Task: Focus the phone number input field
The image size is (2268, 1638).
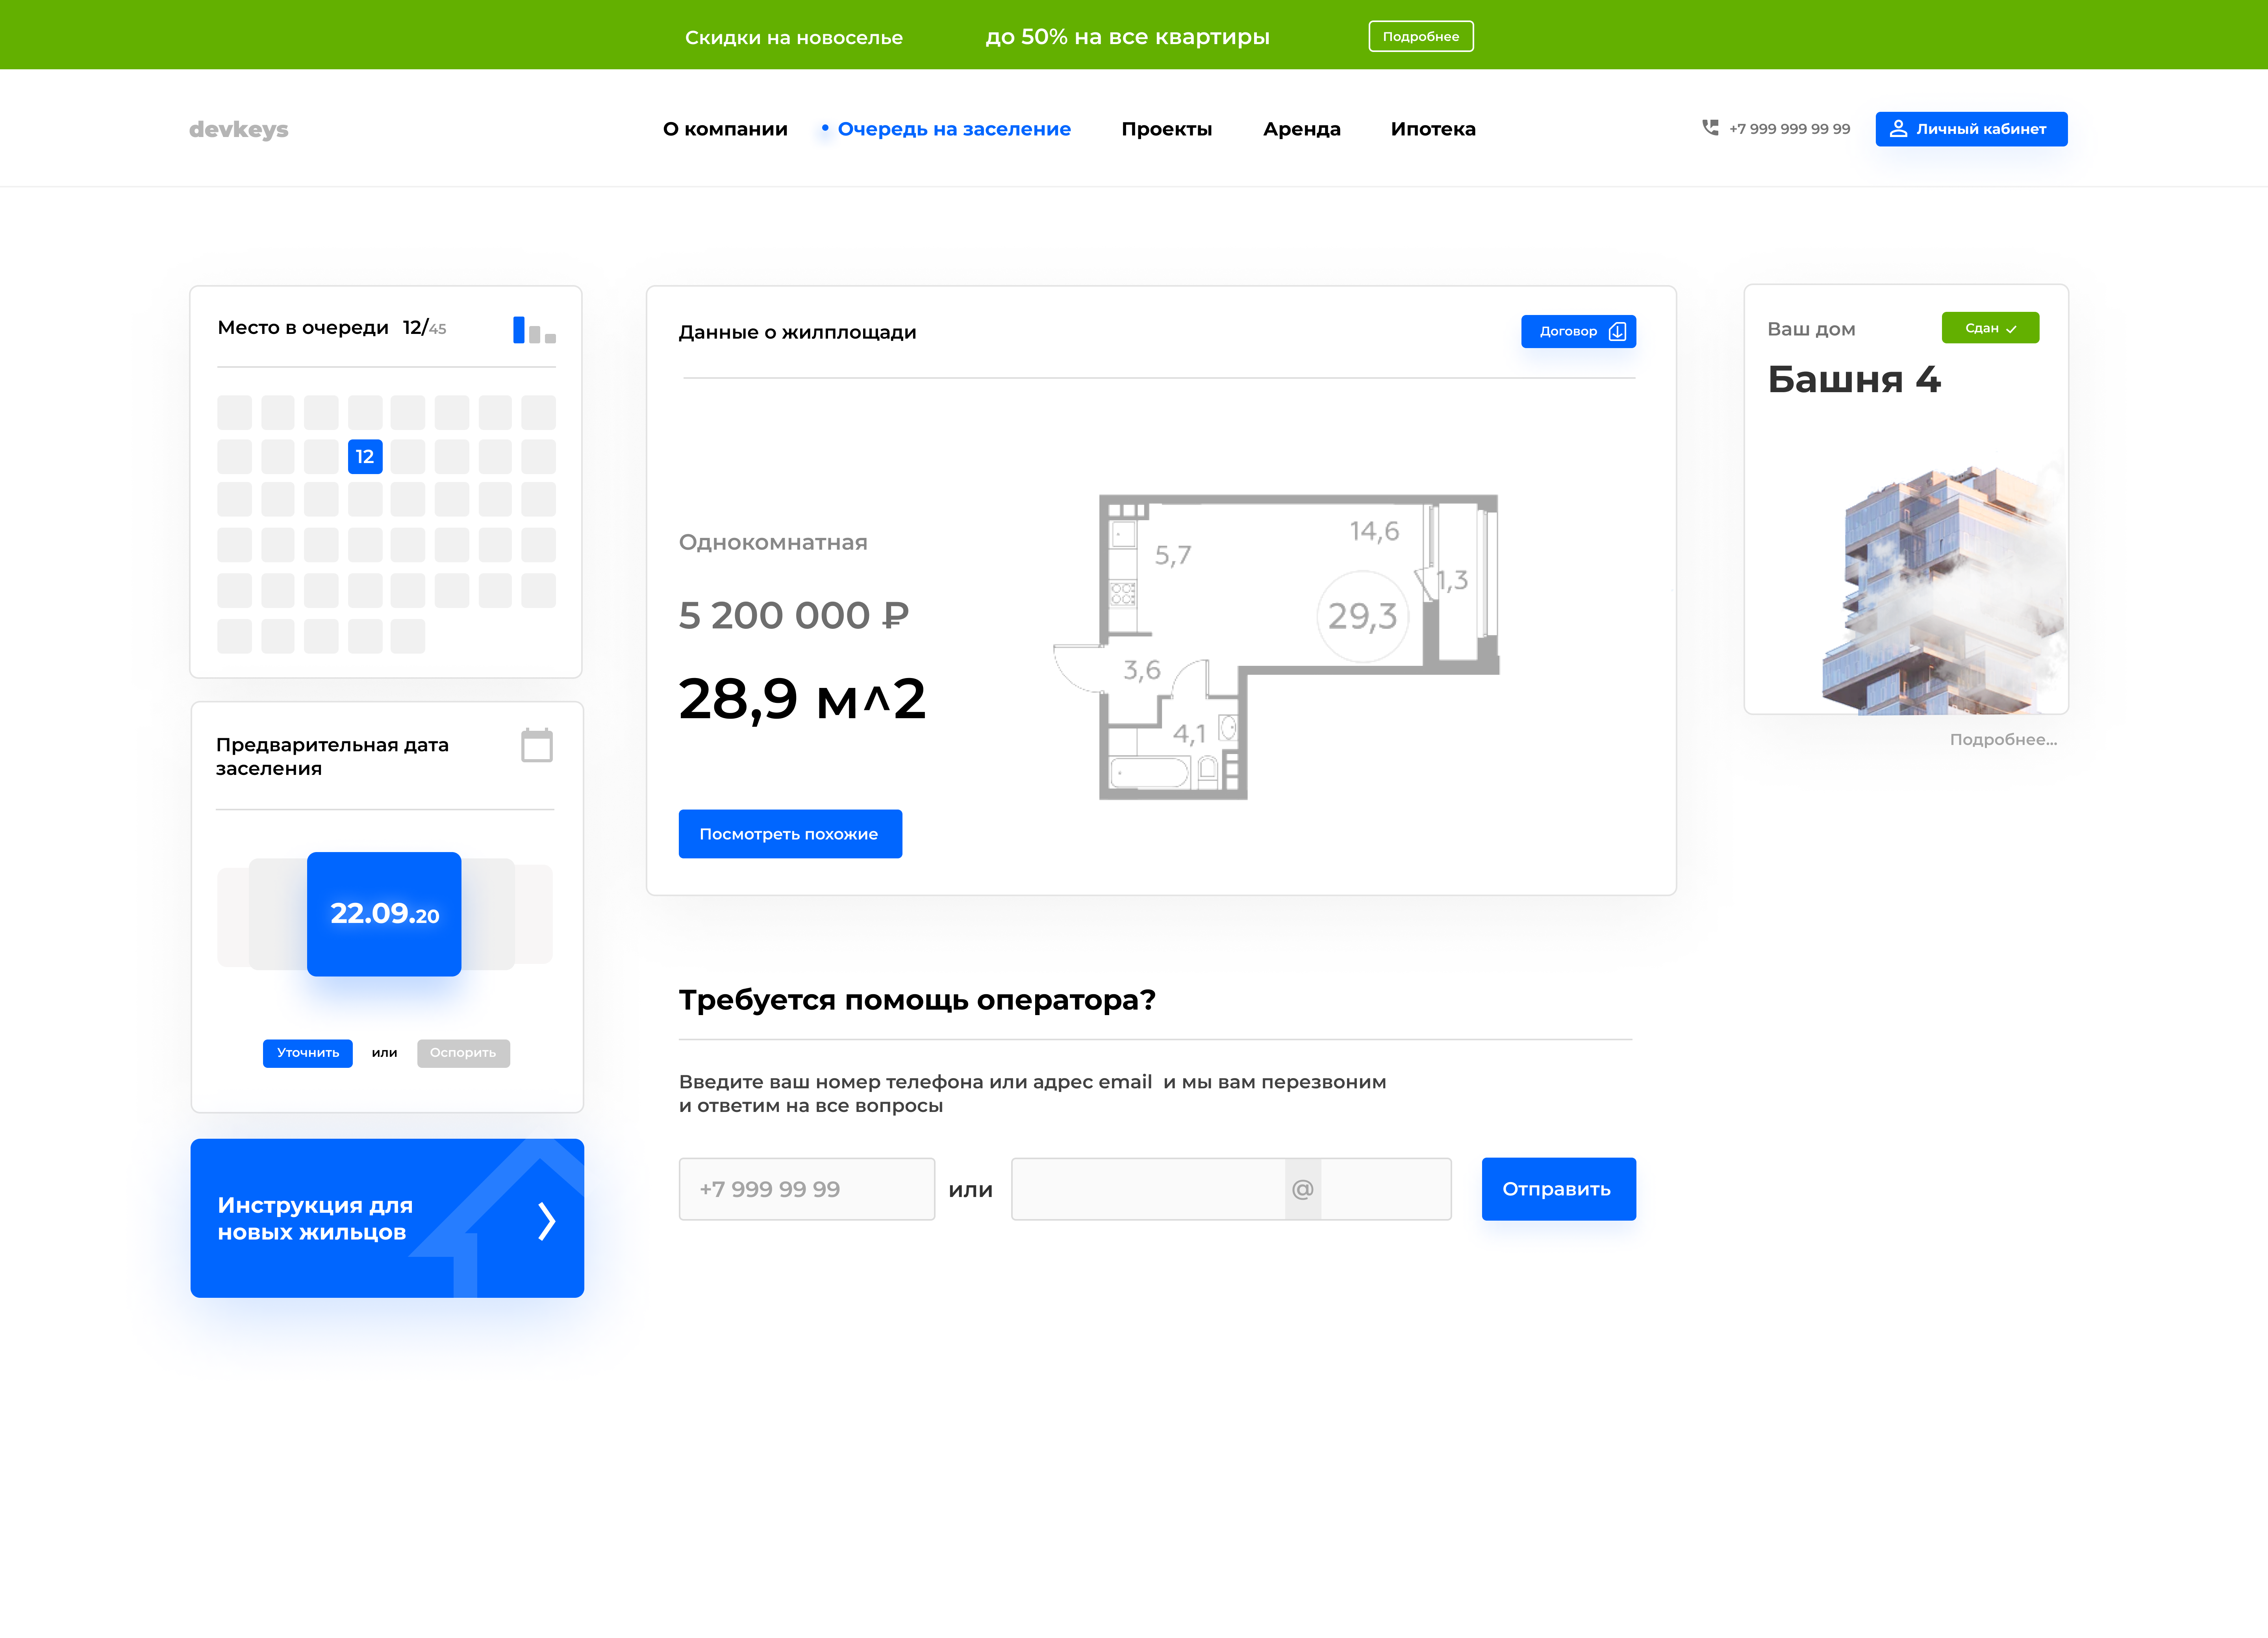Action: [807, 1189]
